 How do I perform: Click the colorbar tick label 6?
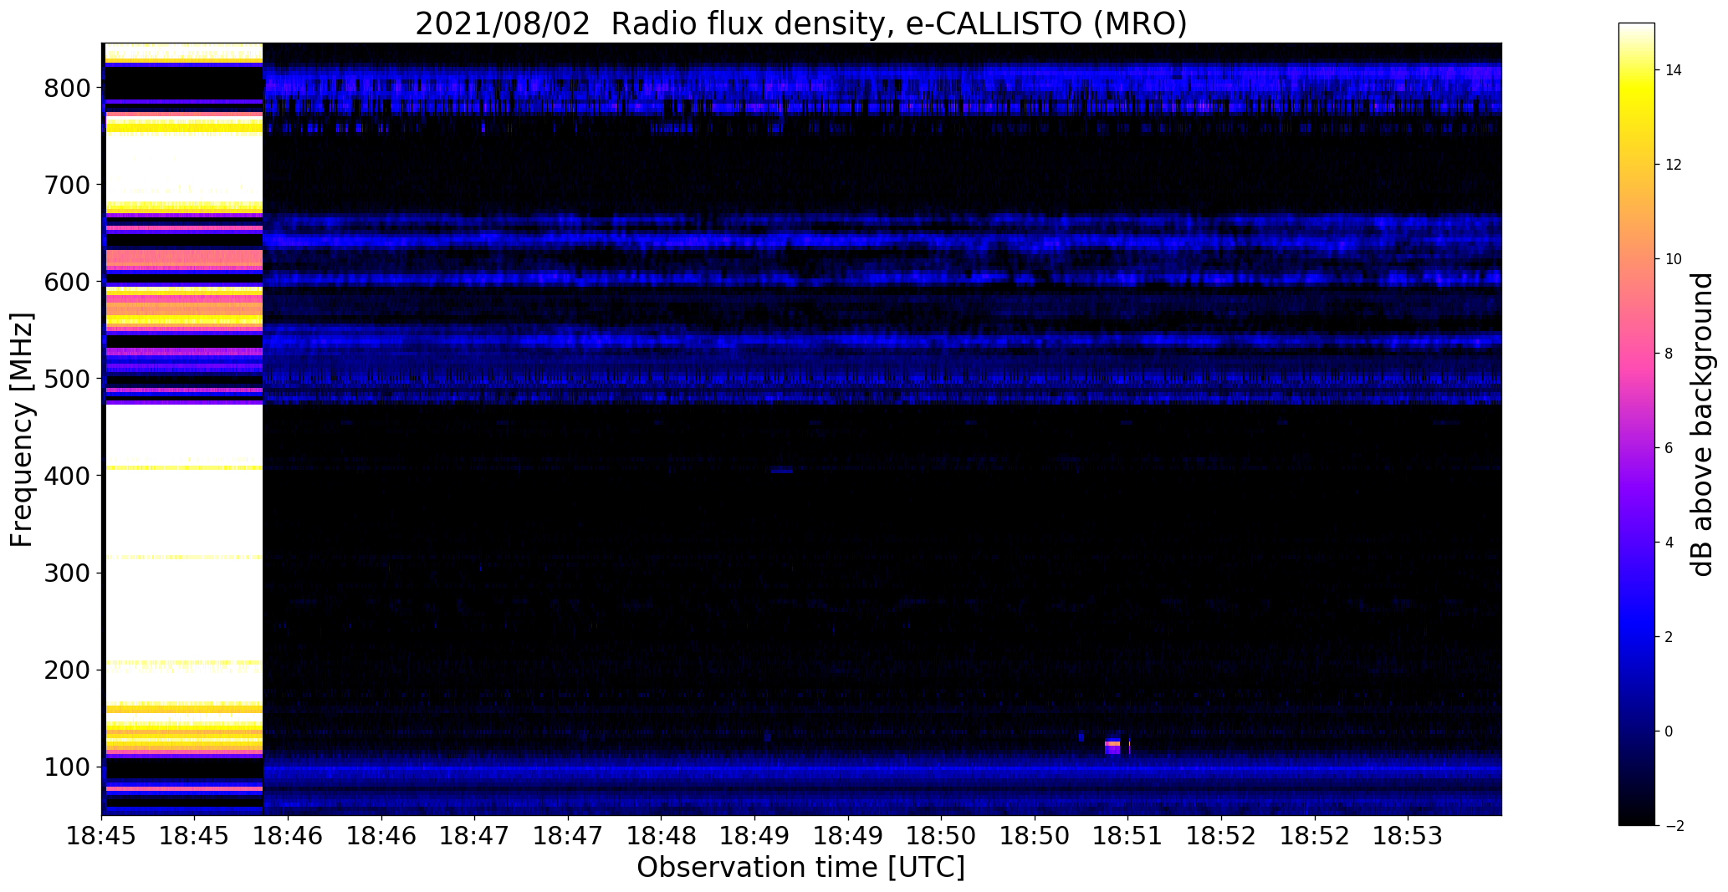pyautogui.click(x=1669, y=448)
